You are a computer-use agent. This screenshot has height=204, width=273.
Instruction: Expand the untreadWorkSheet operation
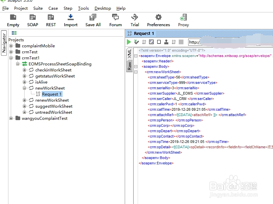(x=25, y=112)
